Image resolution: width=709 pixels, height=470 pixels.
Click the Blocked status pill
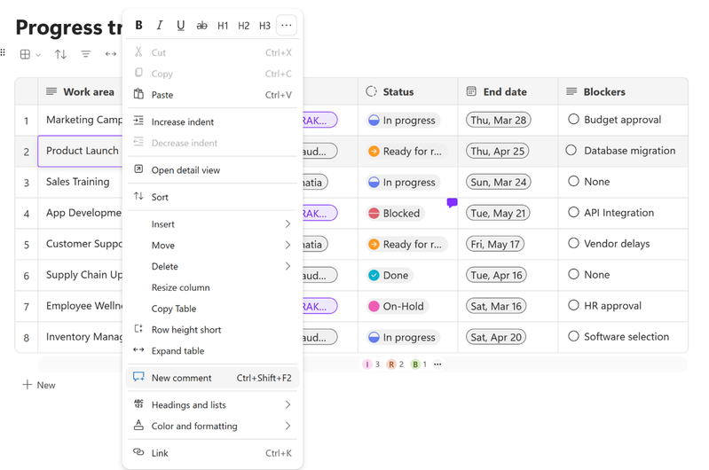395,214
